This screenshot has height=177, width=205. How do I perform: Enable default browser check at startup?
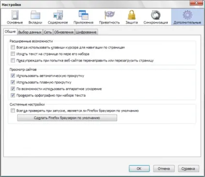click(13, 111)
